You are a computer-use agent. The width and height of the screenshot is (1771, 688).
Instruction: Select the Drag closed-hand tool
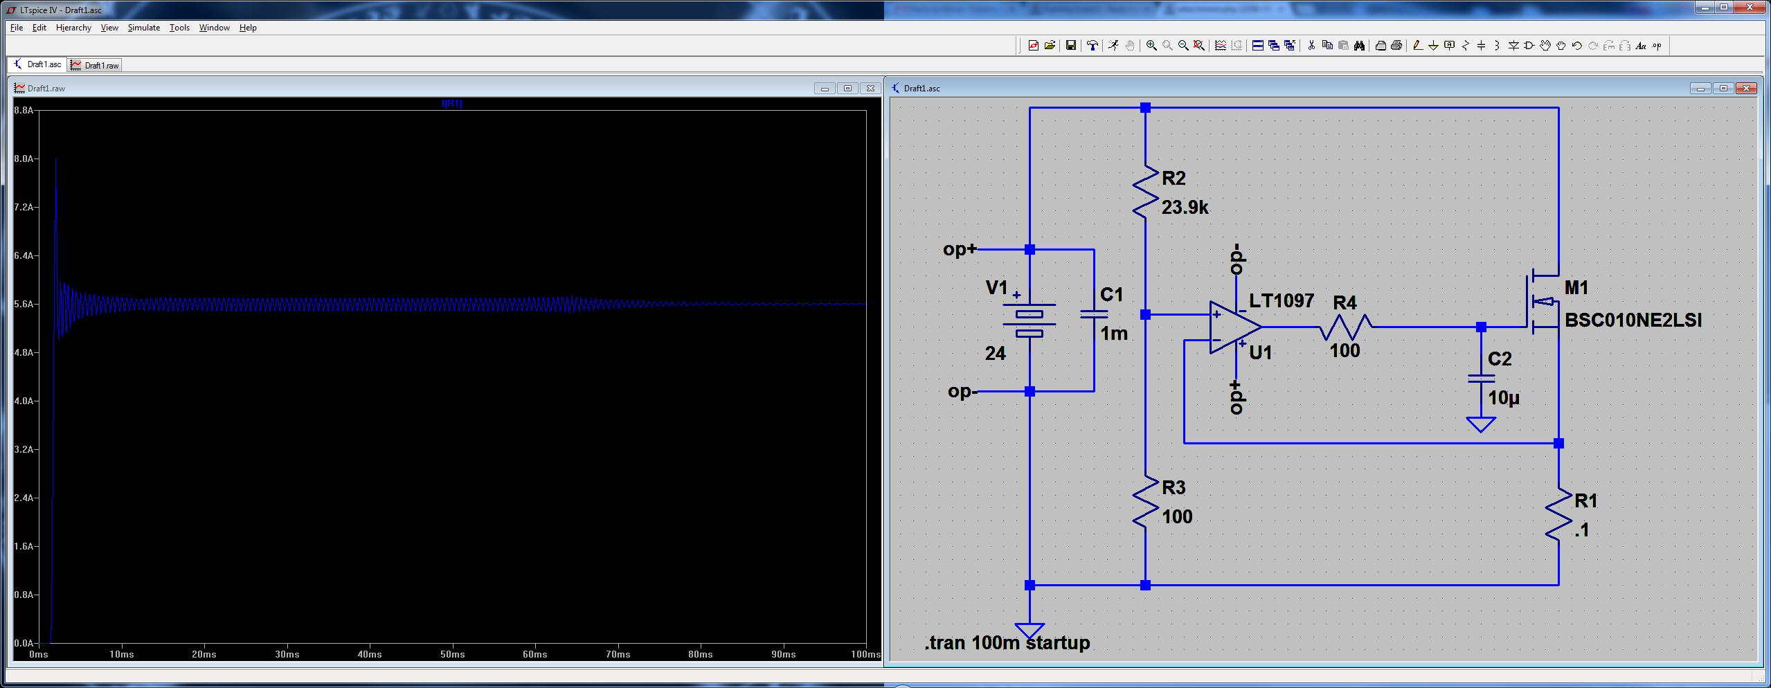pos(1561,46)
